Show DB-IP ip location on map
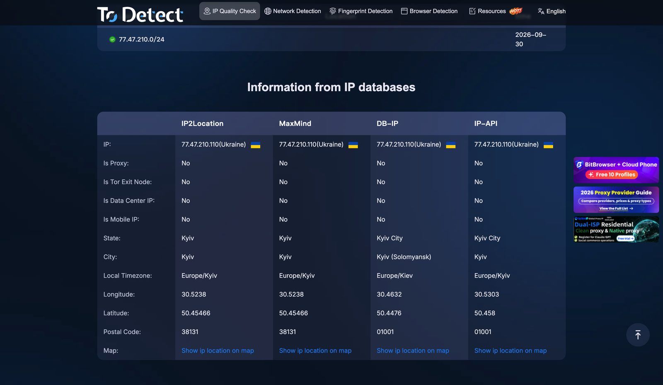This screenshot has width=663, height=385. pos(413,351)
